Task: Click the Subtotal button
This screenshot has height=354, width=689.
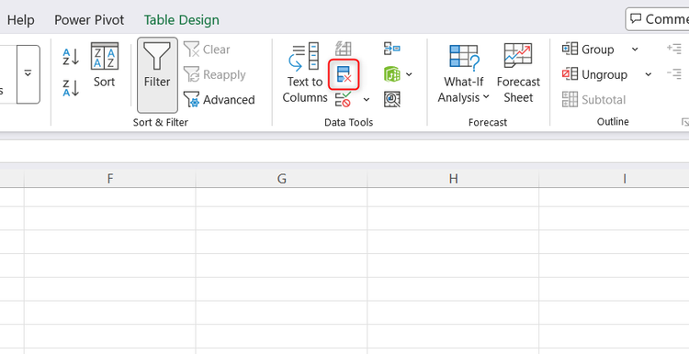Action: coord(593,100)
